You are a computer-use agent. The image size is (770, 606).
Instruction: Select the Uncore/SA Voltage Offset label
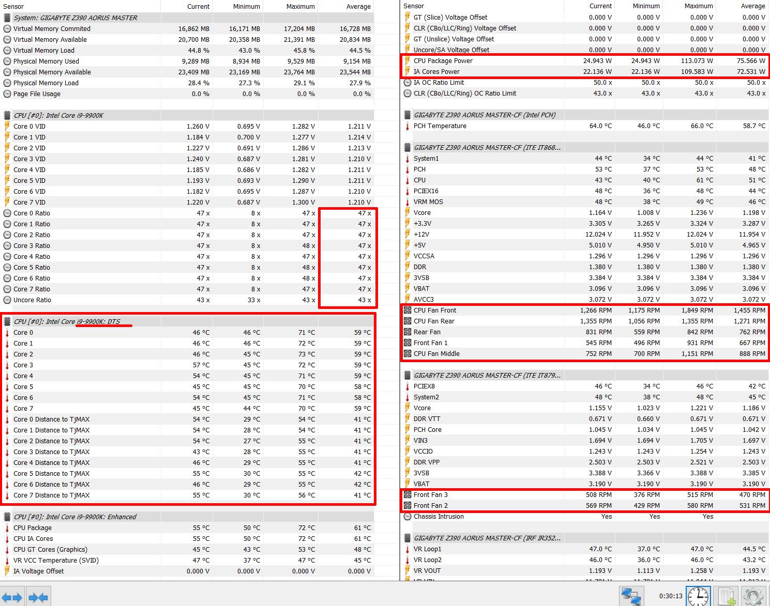point(451,50)
